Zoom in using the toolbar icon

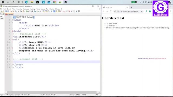click(38, 11)
